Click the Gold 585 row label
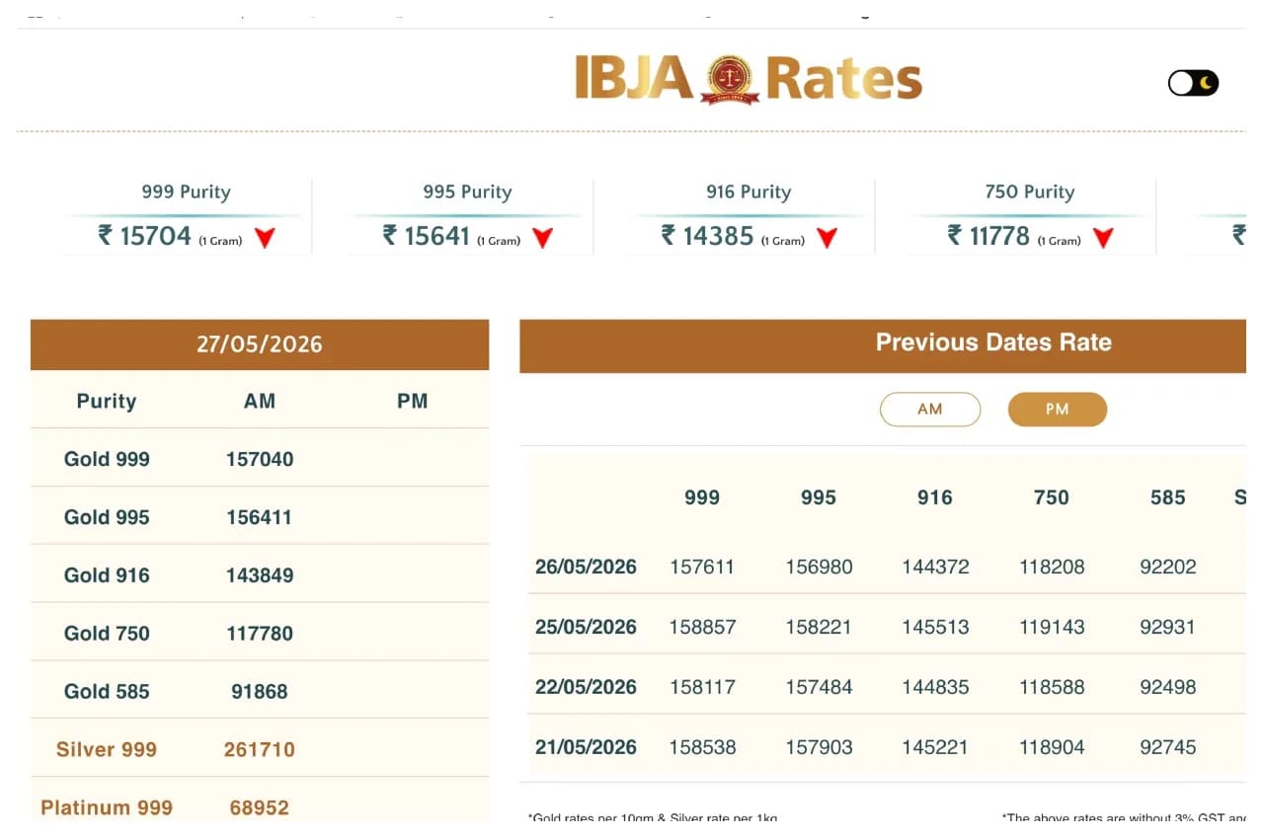Viewport: 1264px width, 839px height. click(107, 692)
